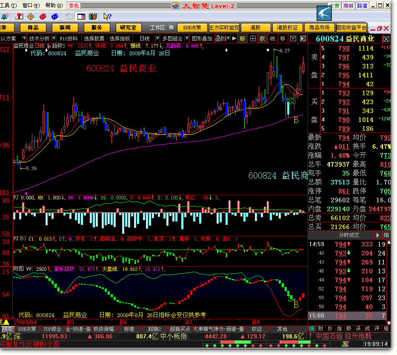This screenshot has height=355, width=397.
Task: Switch to the 服务 tab
Action: click(97, 28)
